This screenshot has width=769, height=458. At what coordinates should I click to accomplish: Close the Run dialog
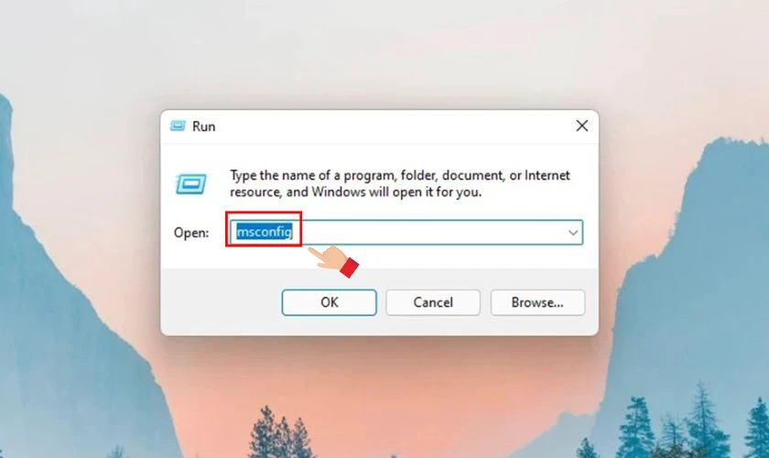pos(581,126)
